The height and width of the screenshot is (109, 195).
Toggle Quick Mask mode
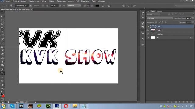click(2, 99)
